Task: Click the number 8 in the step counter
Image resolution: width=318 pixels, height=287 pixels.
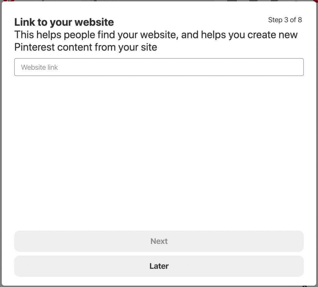Action: 300,20
